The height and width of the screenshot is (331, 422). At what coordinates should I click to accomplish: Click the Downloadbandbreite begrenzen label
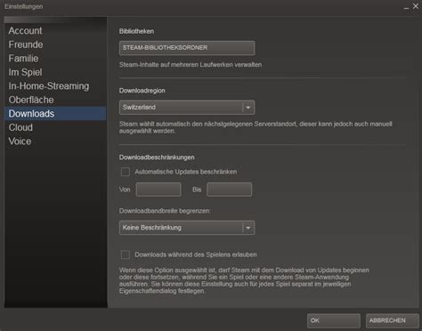(x=165, y=211)
